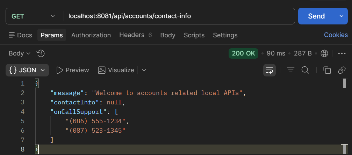Expand the response Body dropdown
This screenshot has width=352, height=155.
[x=20, y=53]
